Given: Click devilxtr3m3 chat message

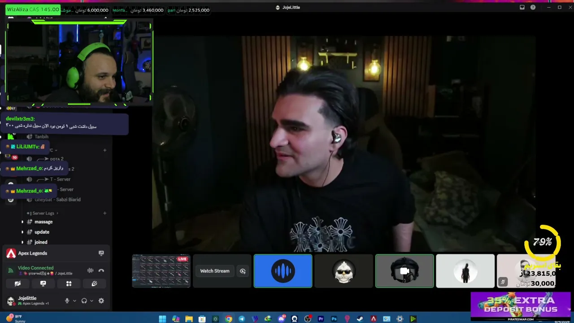Looking at the screenshot, I should (65, 123).
